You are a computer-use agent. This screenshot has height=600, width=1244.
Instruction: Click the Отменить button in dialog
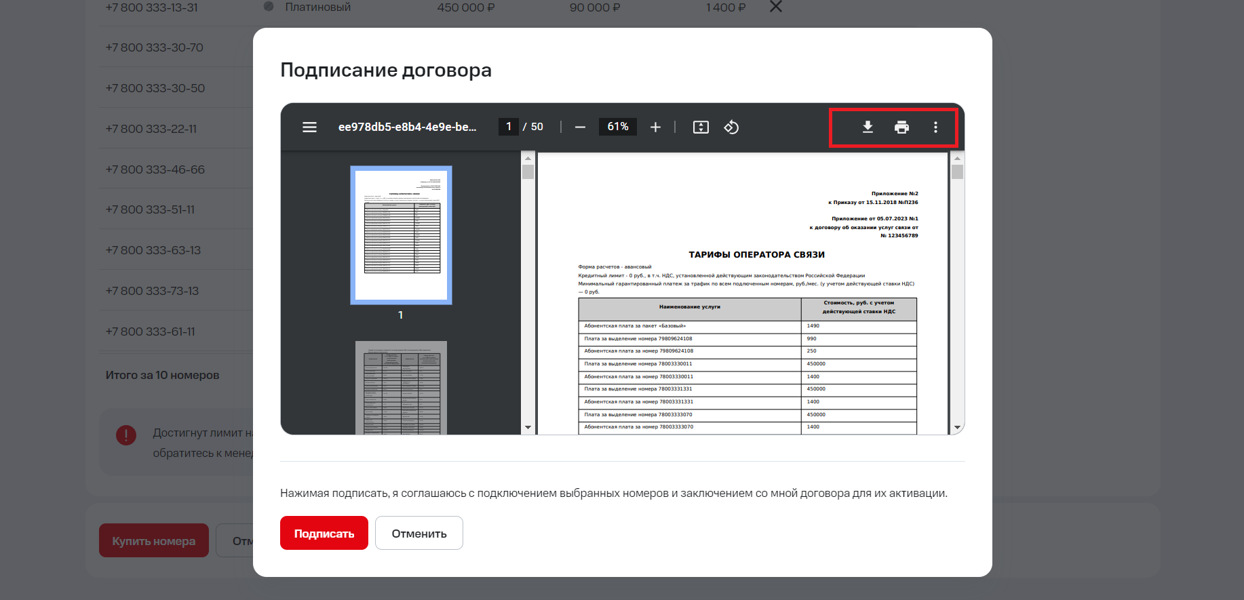coord(419,534)
